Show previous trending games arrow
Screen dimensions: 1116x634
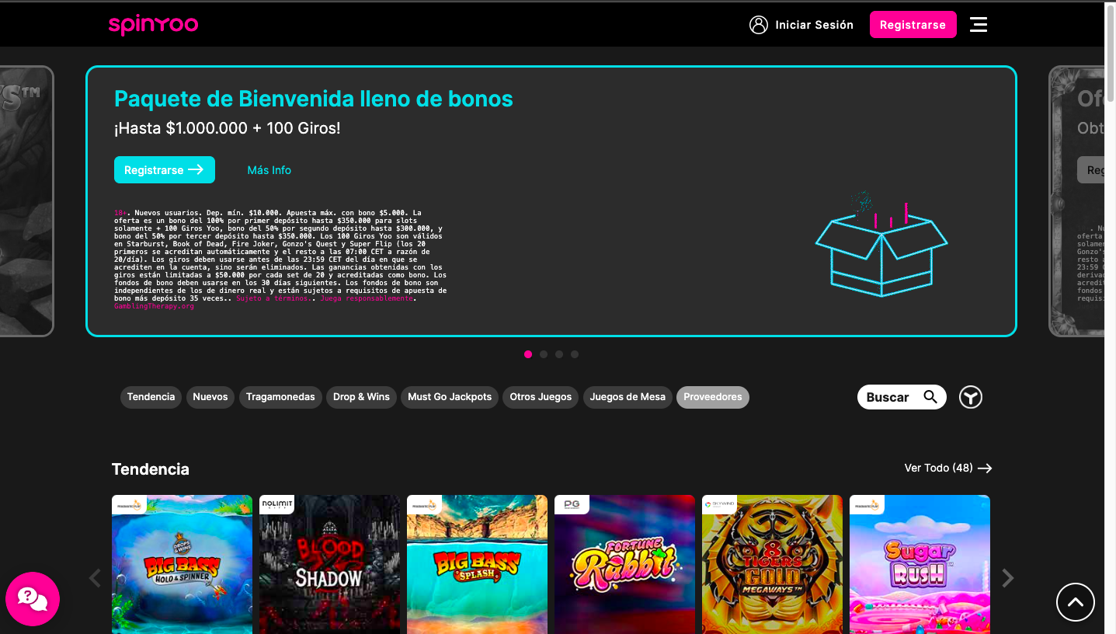pos(96,578)
